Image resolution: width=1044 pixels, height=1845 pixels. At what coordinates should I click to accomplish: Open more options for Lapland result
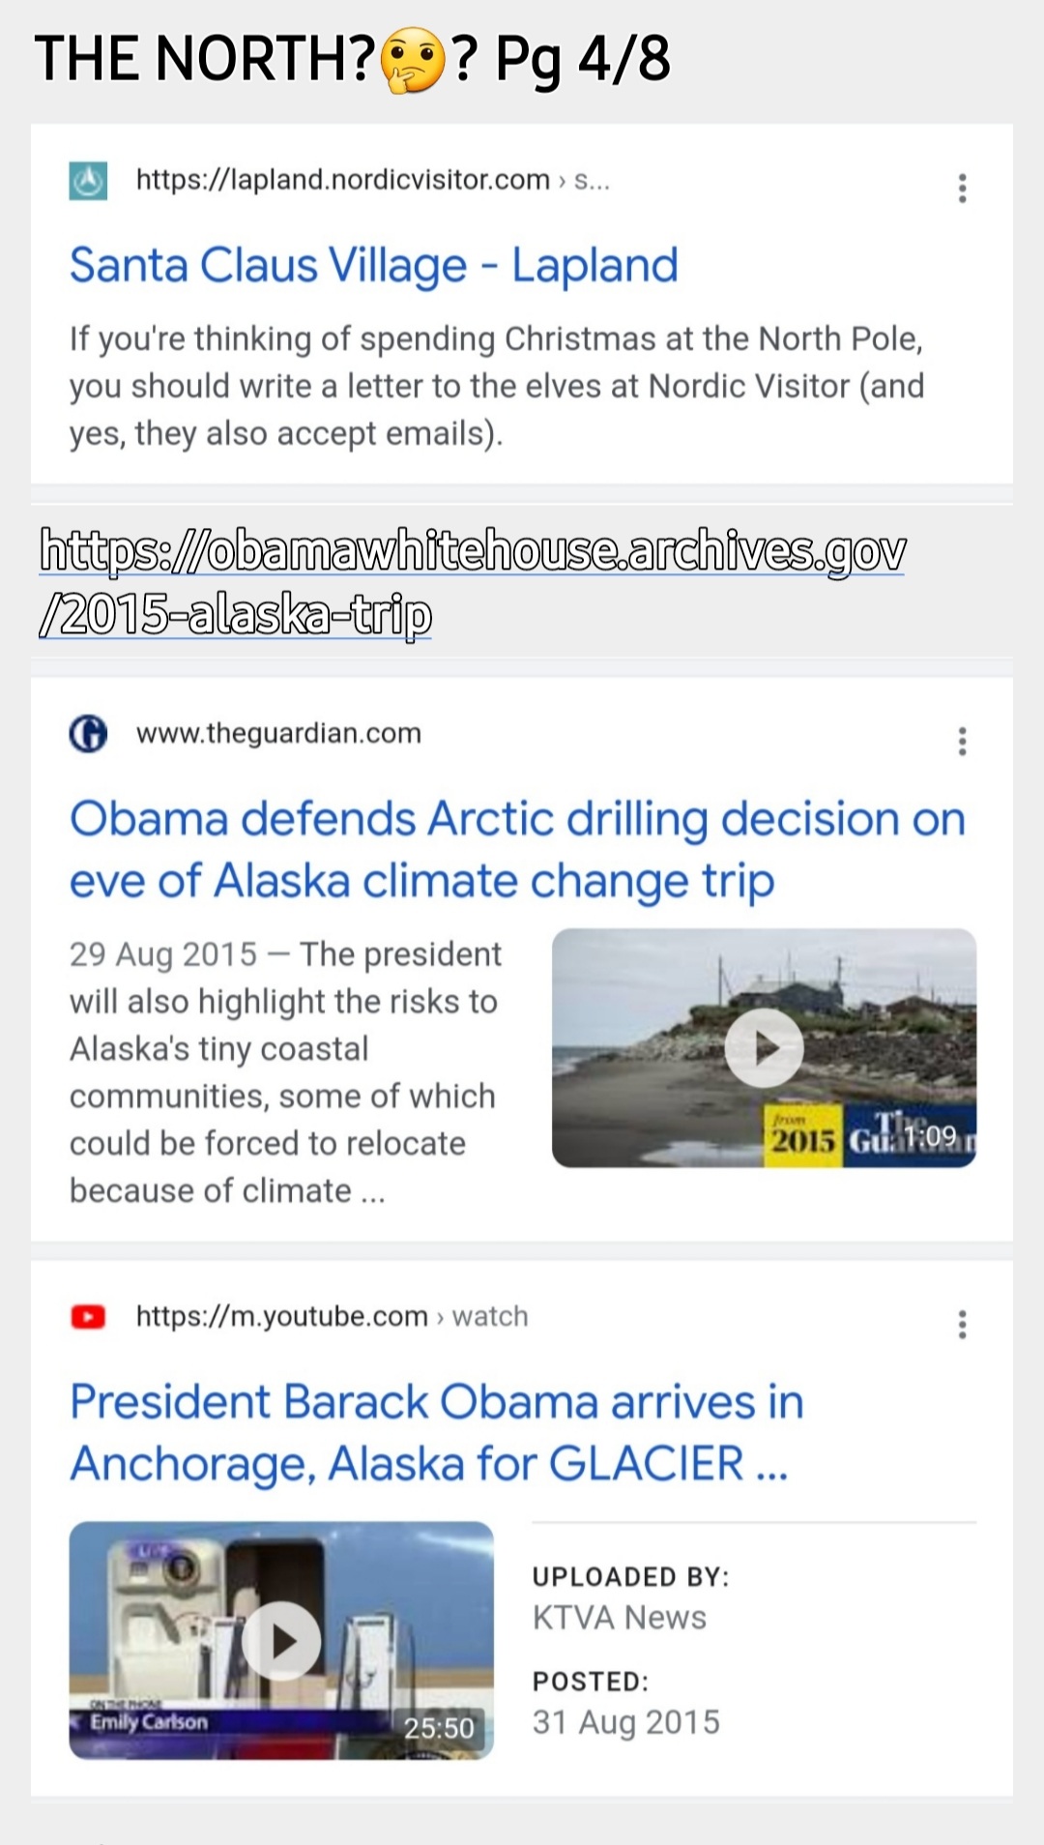pos(962,188)
